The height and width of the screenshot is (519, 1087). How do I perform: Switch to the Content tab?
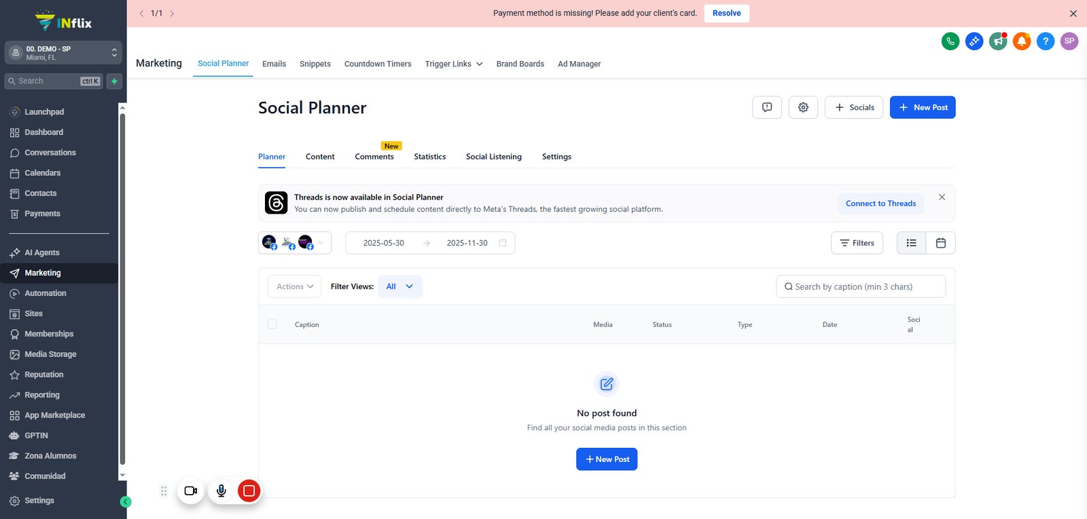tap(320, 157)
